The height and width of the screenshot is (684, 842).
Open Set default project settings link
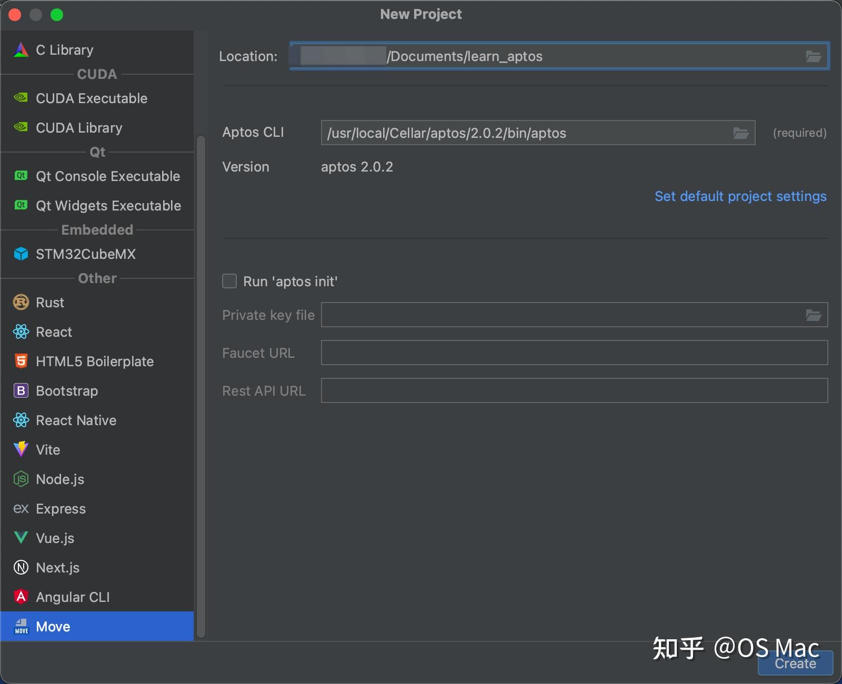coord(740,196)
